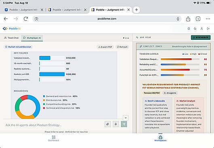Click the Human-AI Led Decision badge
This screenshot has width=214, height=148.
point(18,47)
